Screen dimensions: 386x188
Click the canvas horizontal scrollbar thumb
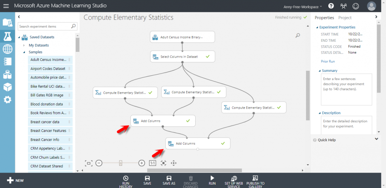[195, 170]
